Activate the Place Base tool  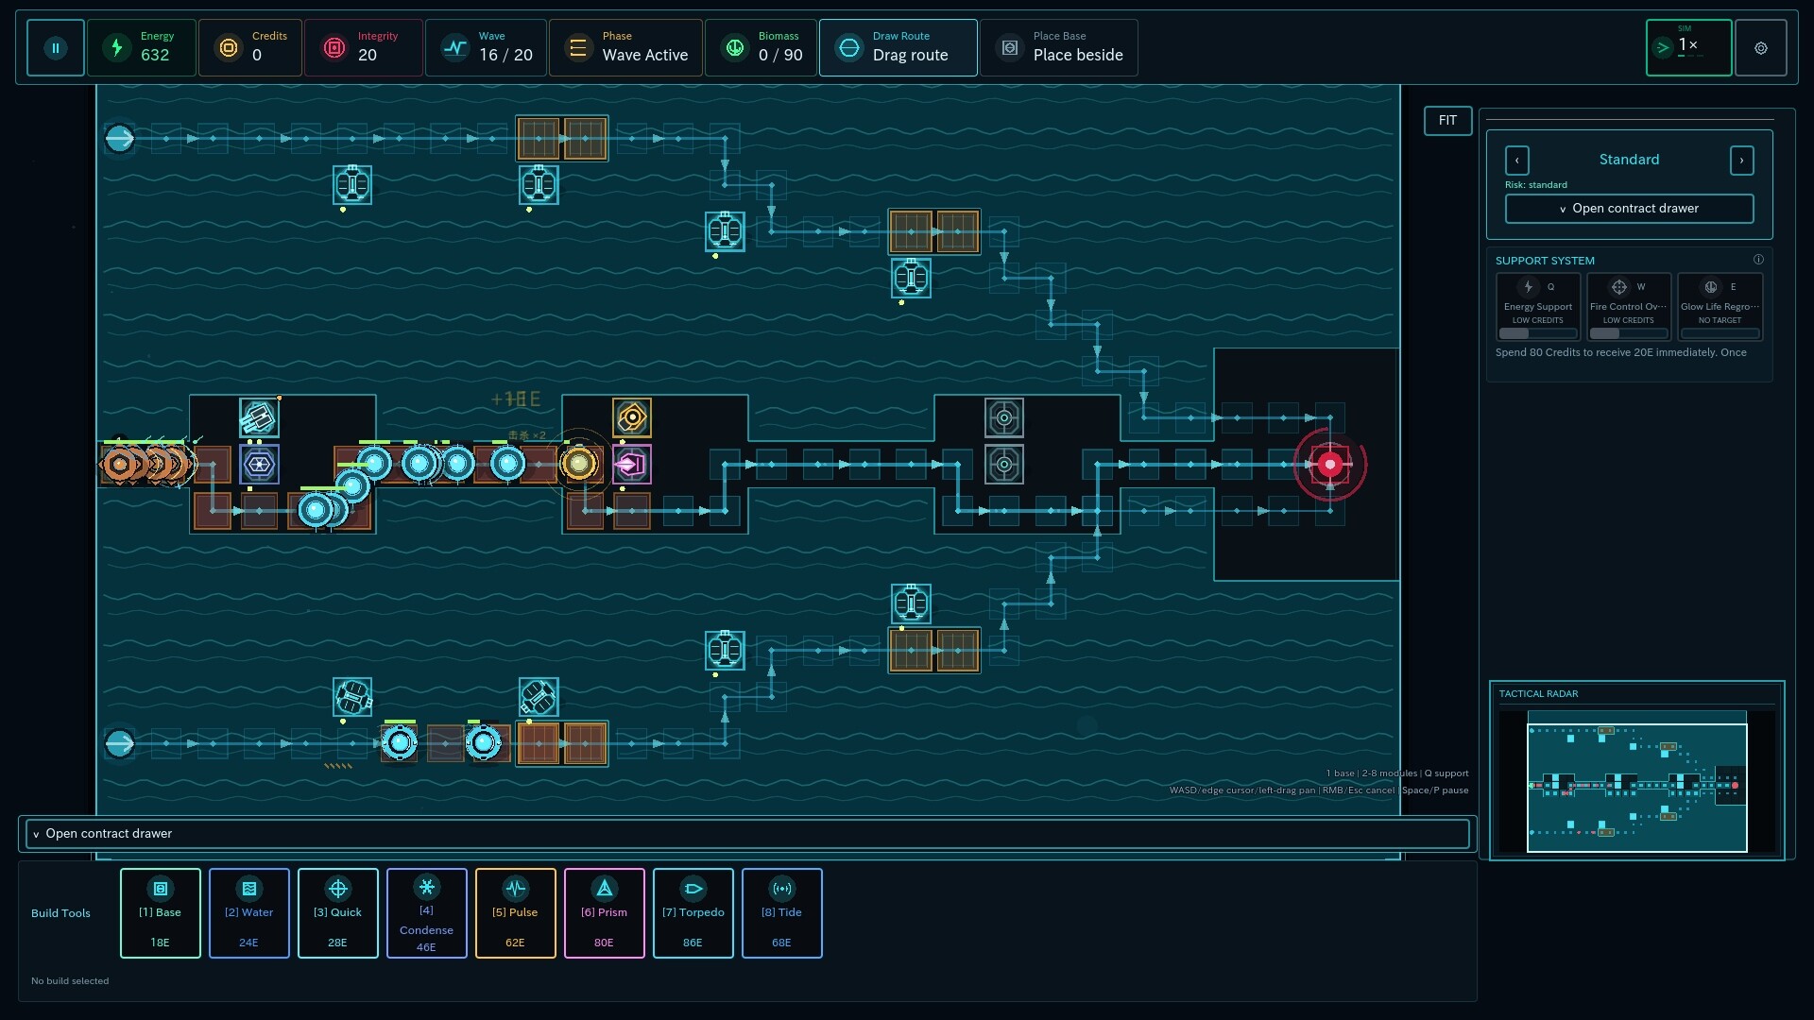pyautogui.click(x=1059, y=47)
